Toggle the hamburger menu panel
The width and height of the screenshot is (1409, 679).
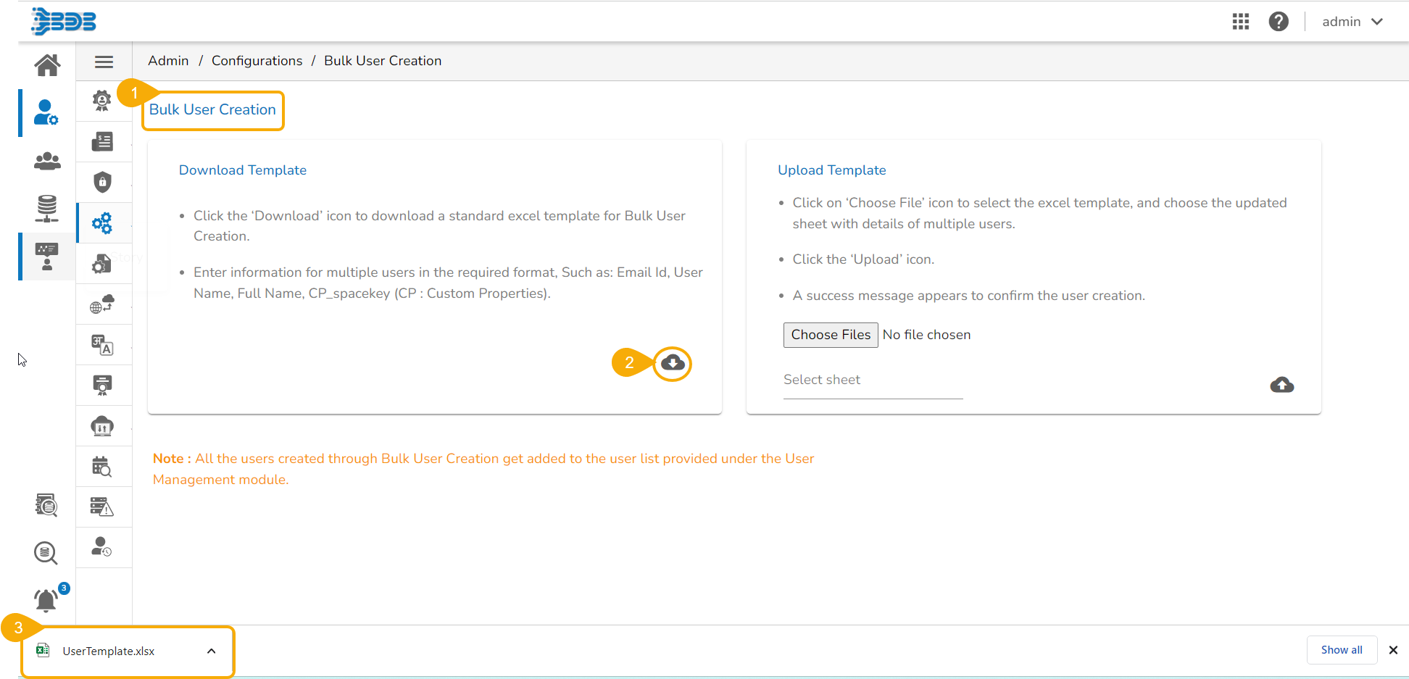(x=104, y=62)
